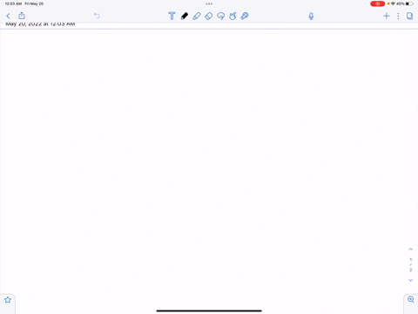
Task: Select the shapes tool icon
Action: tap(233, 16)
